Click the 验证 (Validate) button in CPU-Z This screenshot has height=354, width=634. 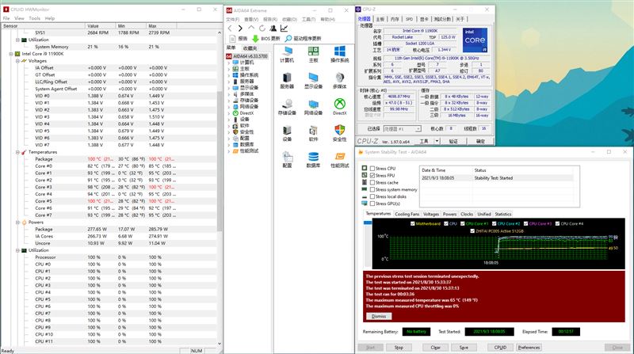(453, 141)
